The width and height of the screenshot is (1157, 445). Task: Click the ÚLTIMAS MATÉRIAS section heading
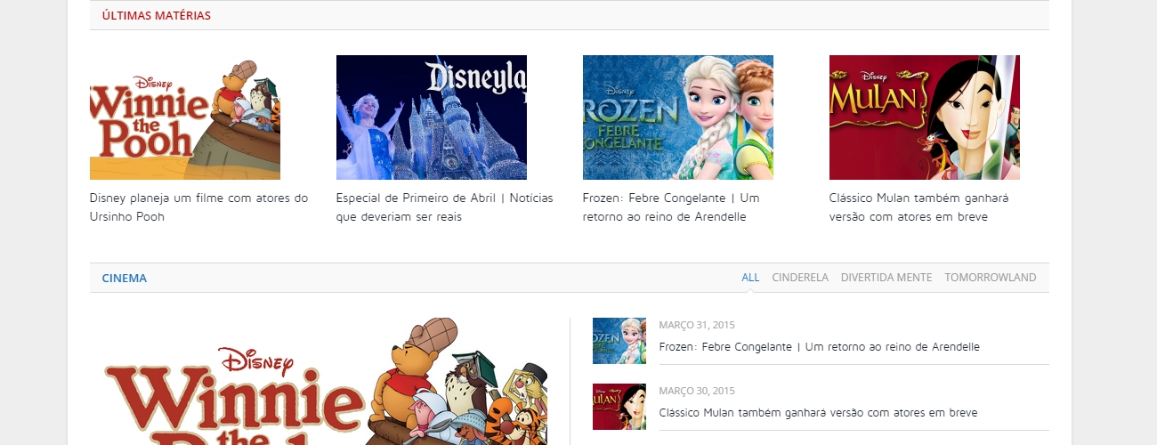point(157,15)
